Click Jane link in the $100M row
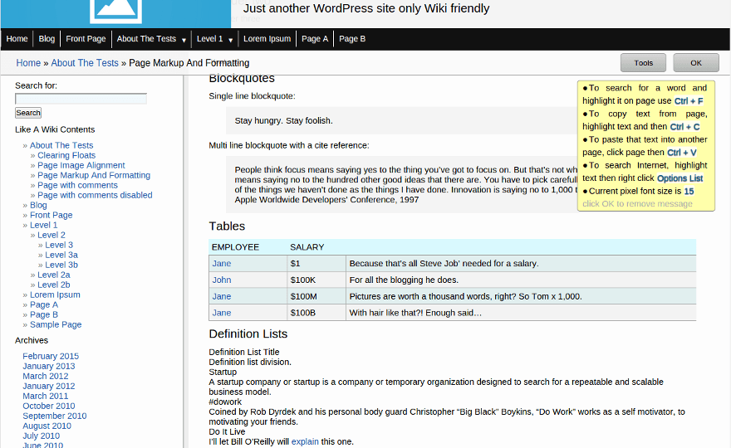731x448 pixels. (222, 297)
